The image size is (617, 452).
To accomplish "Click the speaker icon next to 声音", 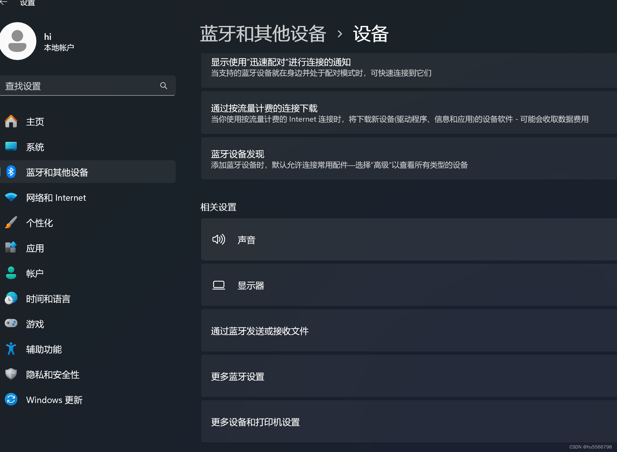I will pyautogui.click(x=218, y=240).
